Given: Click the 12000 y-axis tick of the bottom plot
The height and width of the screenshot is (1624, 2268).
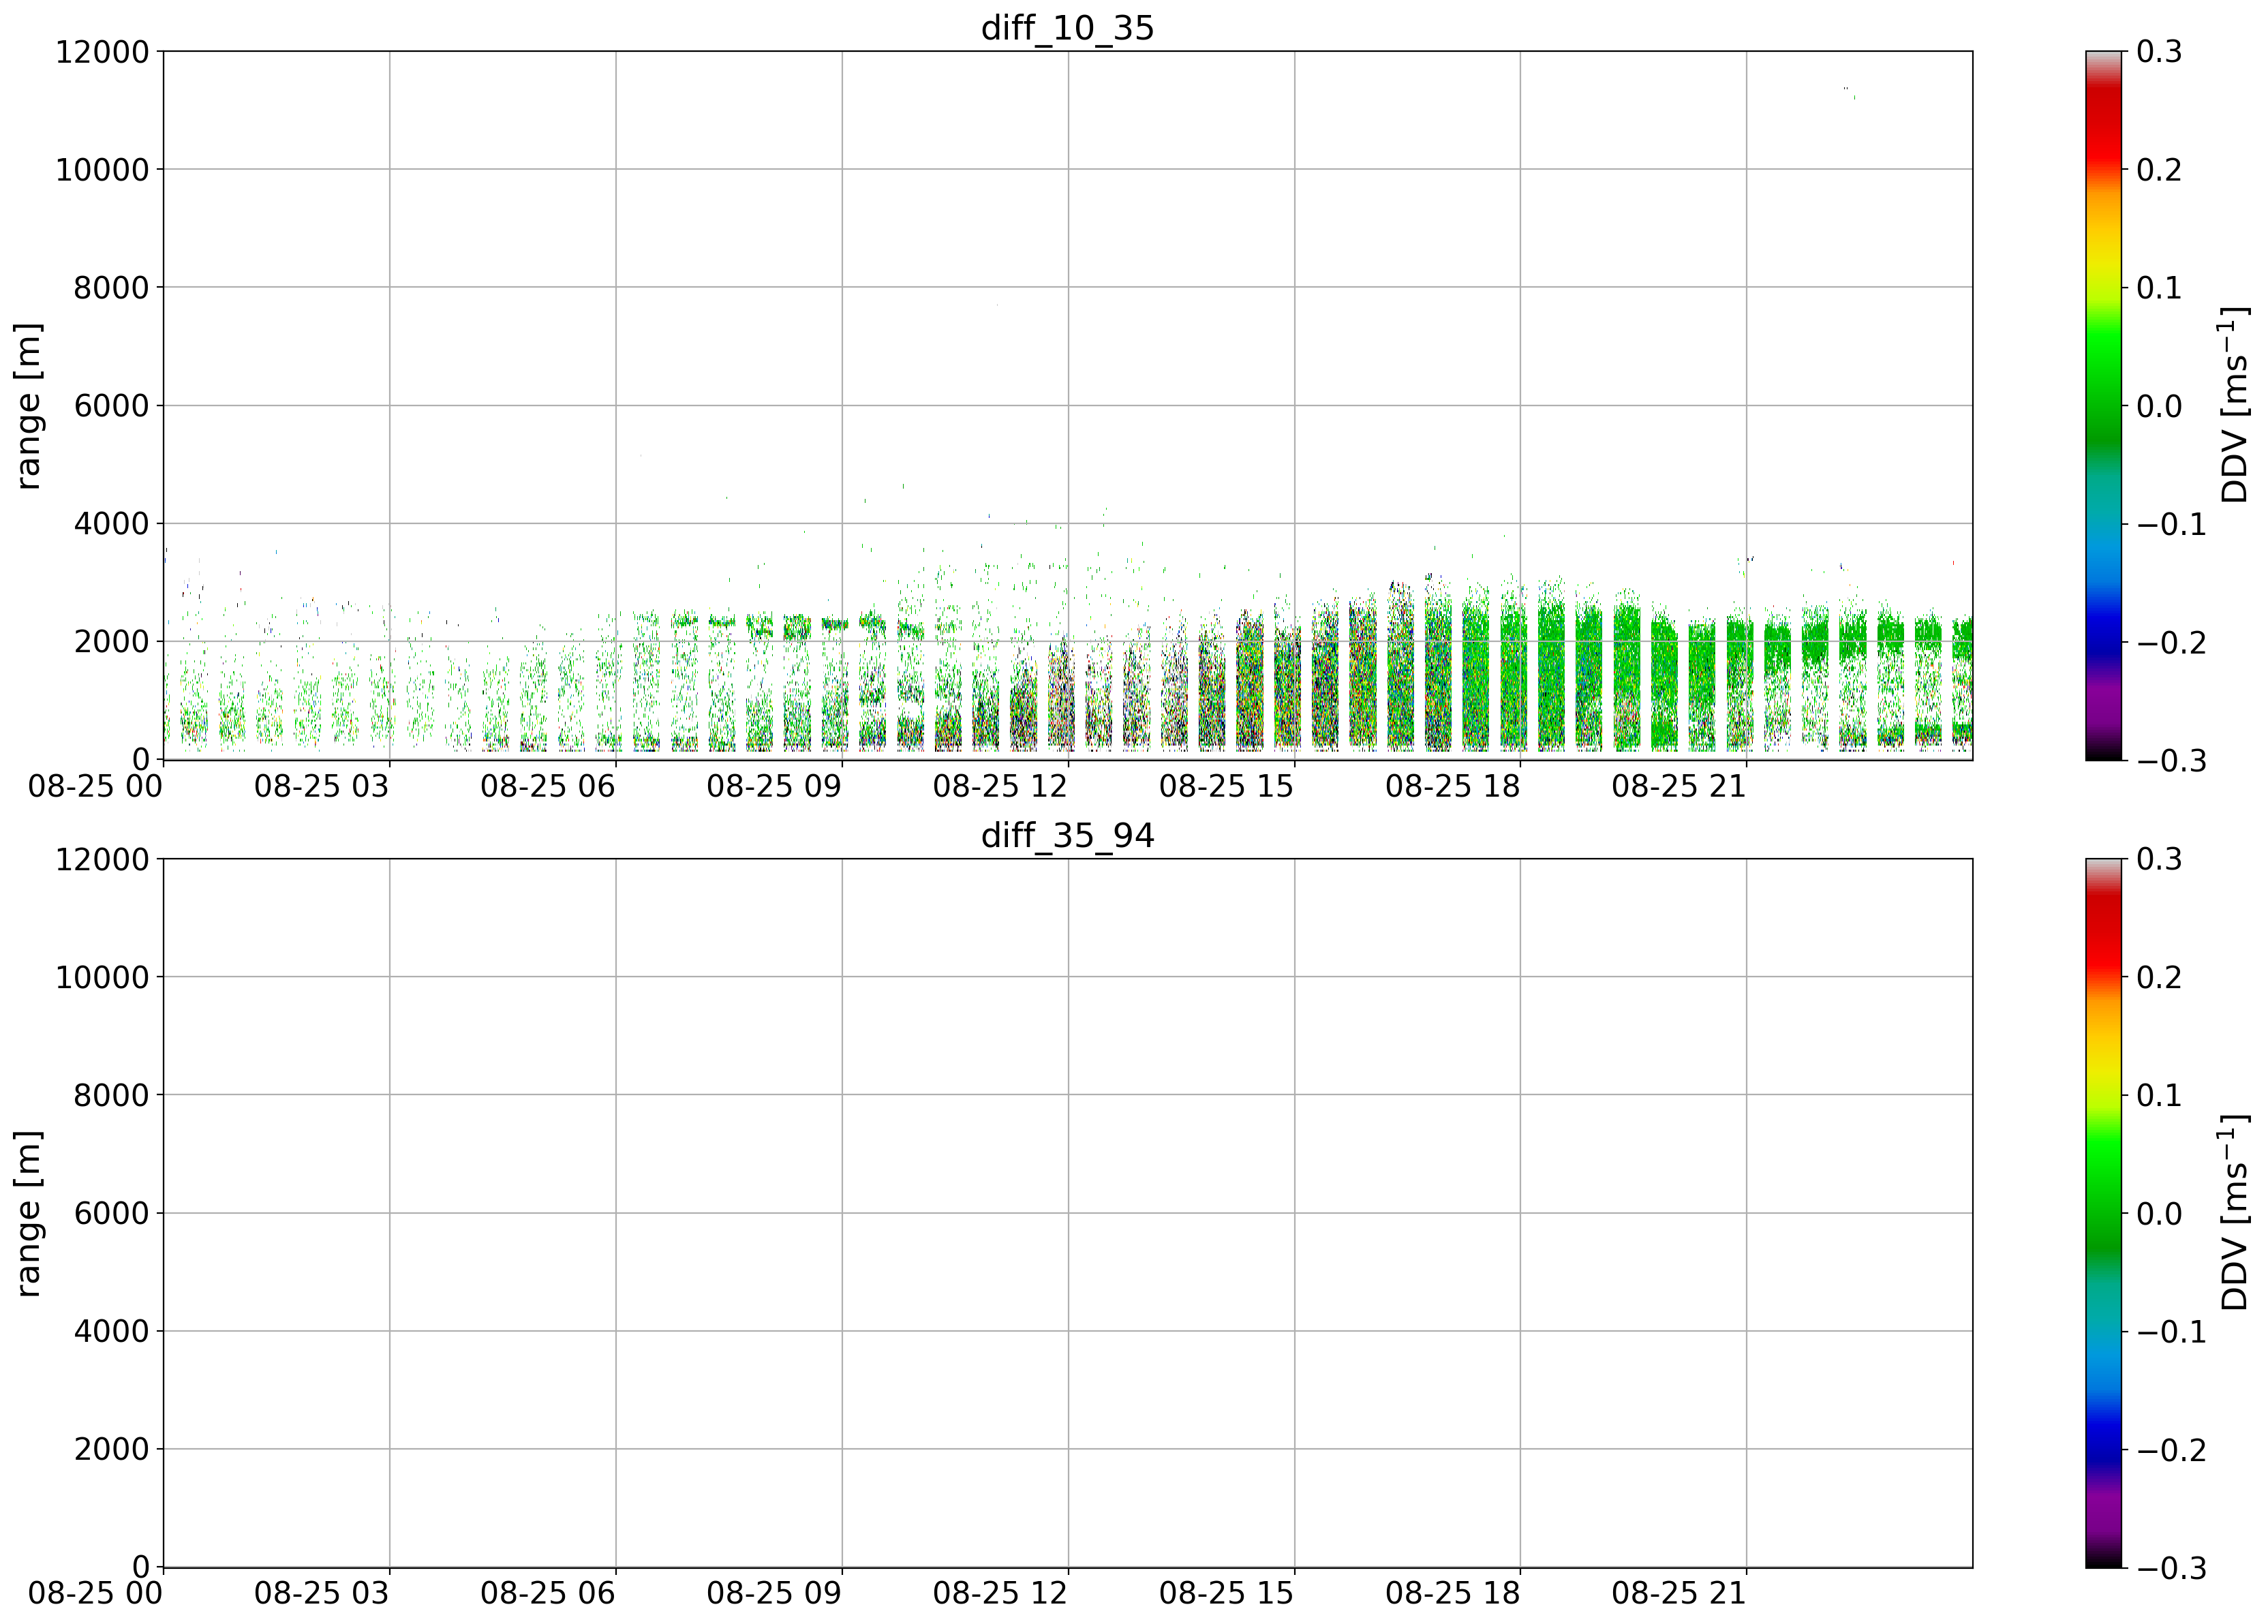Looking at the screenshot, I should (102, 859).
